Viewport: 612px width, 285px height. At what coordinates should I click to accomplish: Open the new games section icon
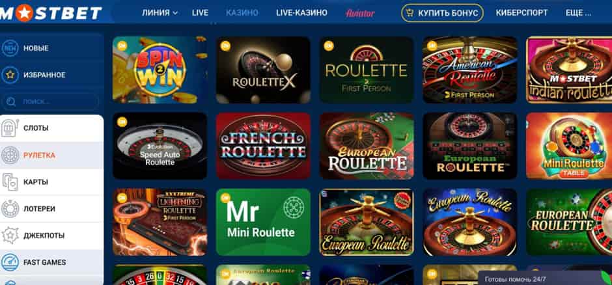click(x=10, y=48)
